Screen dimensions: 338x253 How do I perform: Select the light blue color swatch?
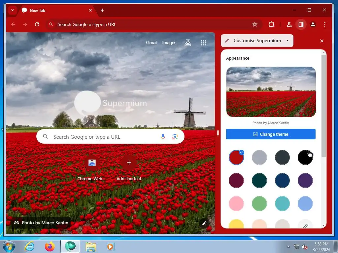(305, 204)
